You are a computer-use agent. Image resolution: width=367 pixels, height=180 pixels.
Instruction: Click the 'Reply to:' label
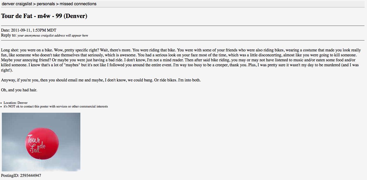(9, 35)
